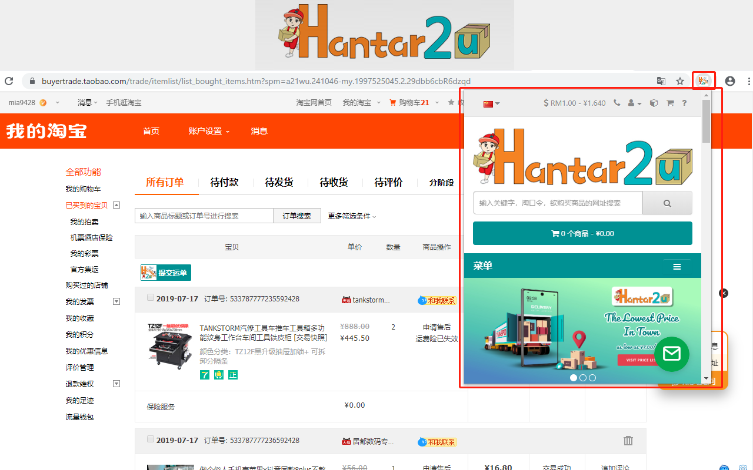The image size is (753, 470).
Task: Select the third carousel dot on banner
Action: [592, 378]
